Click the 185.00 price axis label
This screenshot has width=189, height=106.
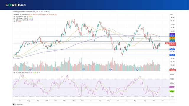point(172,17)
